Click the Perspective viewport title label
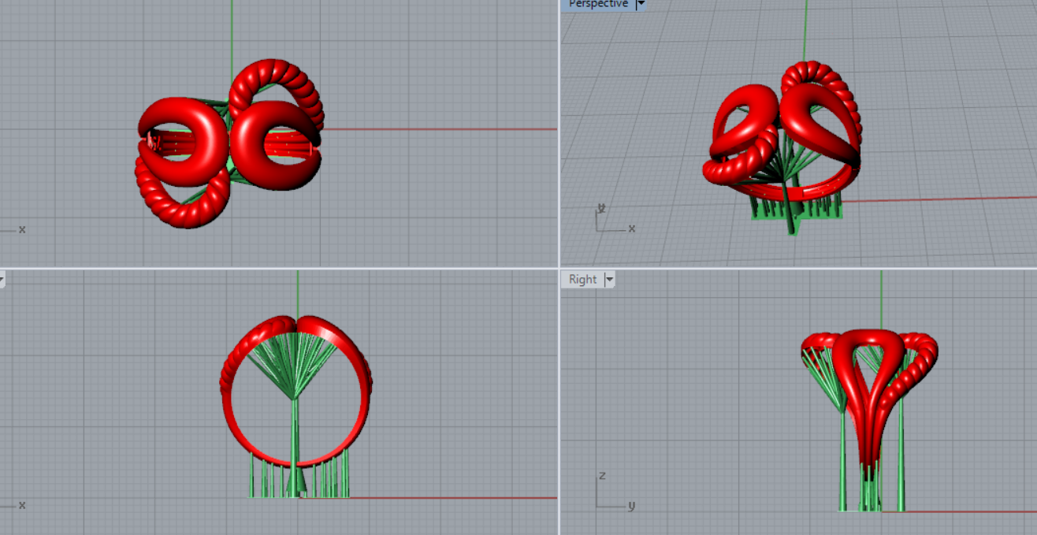The image size is (1037, 535). click(x=598, y=4)
